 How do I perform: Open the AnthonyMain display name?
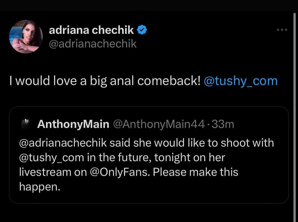pyautogui.click(x=73, y=124)
